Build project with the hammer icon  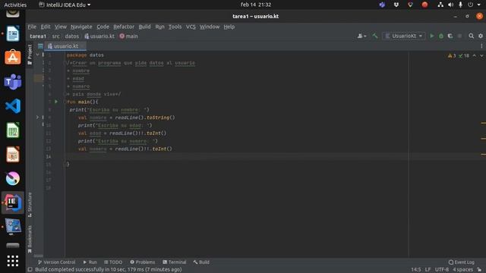375,36
